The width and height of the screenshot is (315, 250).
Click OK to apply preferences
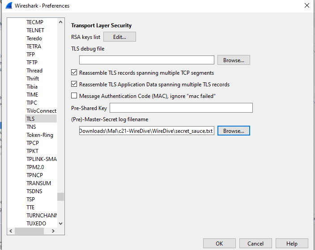[x=219, y=244]
